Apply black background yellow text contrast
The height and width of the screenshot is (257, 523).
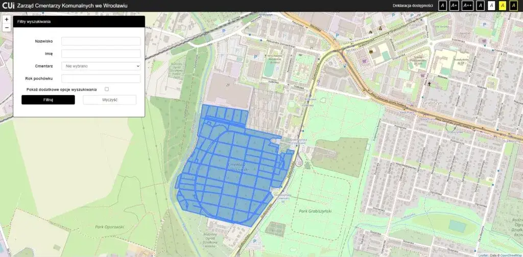514,6
